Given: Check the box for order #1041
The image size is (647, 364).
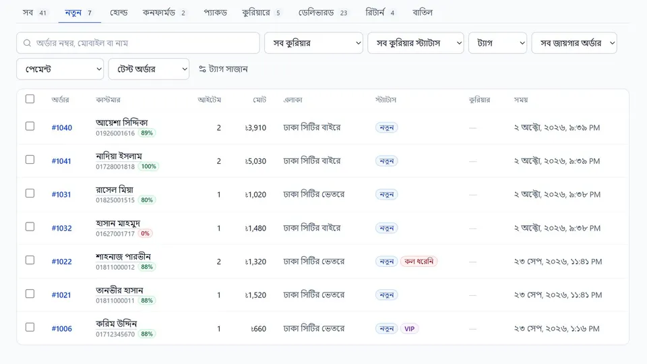Looking at the screenshot, I should (x=30, y=159).
